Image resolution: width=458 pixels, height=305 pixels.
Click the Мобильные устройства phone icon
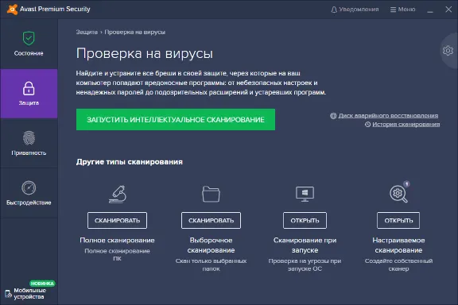pos(8,294)
